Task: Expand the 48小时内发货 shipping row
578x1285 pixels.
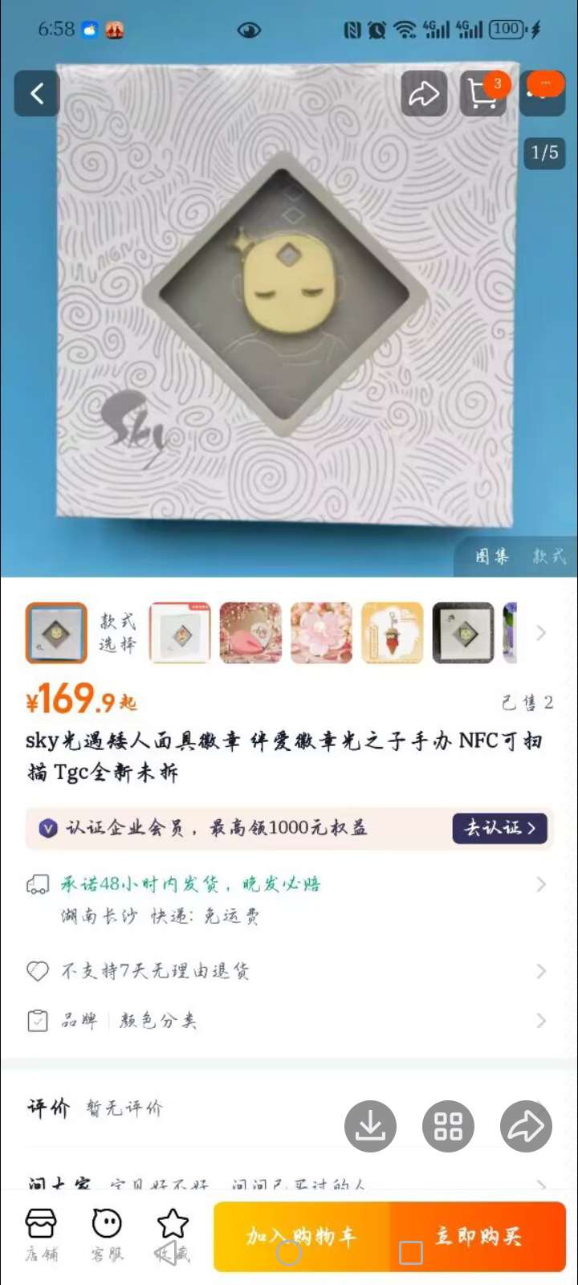Action: pyautogui.click(x=289, y=899)
